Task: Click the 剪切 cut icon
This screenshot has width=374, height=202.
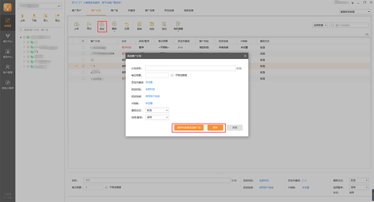Action: (164, 26)
